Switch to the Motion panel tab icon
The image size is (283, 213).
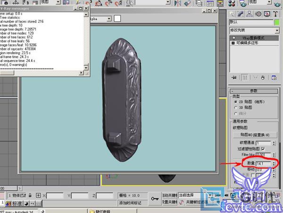[x=258, y=14]
